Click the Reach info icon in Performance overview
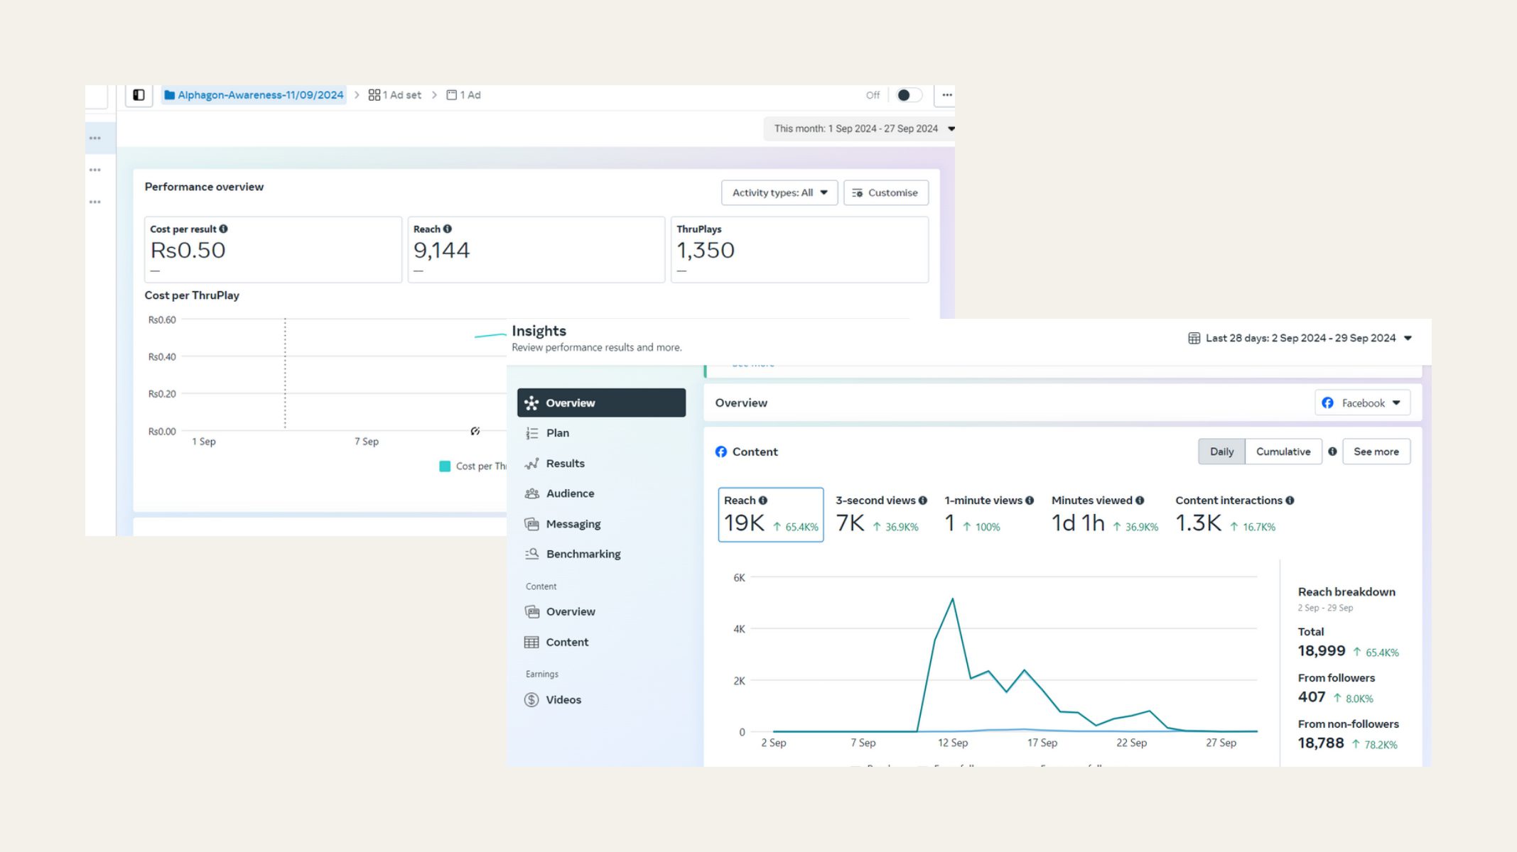The width and height of the screenshot is (1517, 852). coord(448,229)
